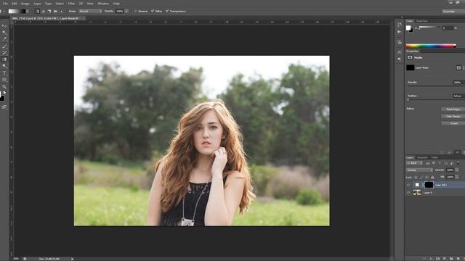
Task: Click the add layer mask icon at Layers bottom
Action: [x=437, y=258]
